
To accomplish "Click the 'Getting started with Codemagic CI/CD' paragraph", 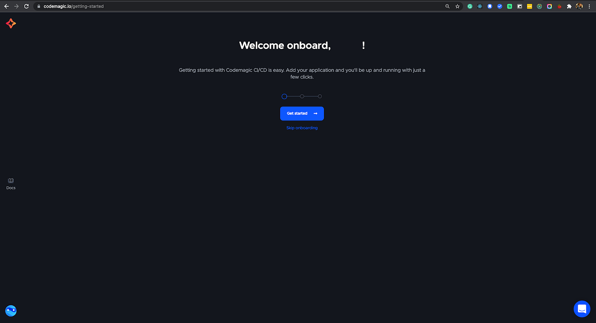I will pos(302,73).
